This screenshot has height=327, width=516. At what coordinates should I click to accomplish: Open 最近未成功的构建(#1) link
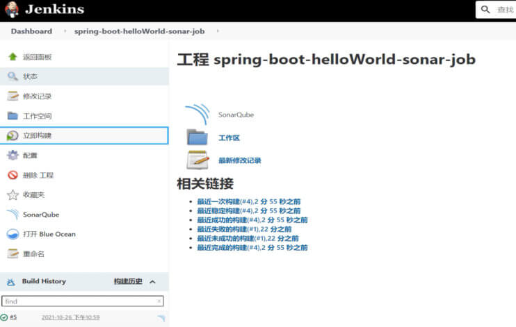(x=248, y=238)
